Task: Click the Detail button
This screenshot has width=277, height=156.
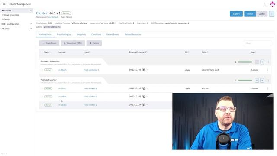Action: (250, 14)
